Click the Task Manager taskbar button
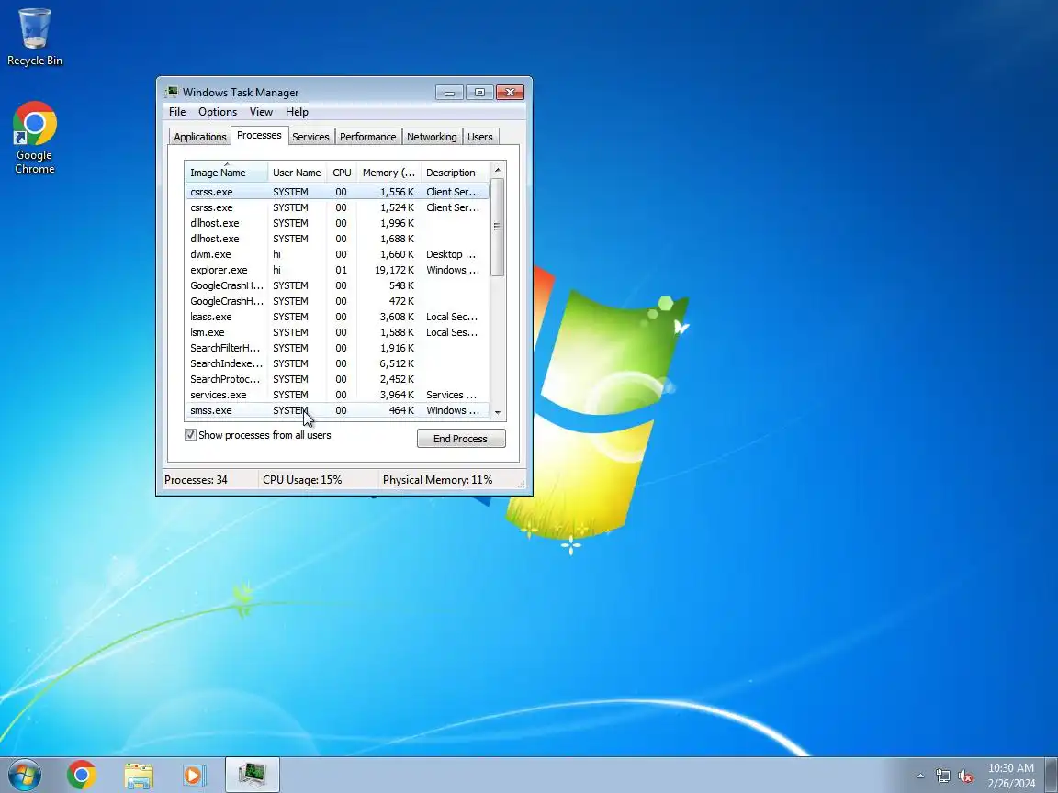The width and height of the screenshot is (1058, 793). [252, 775]
